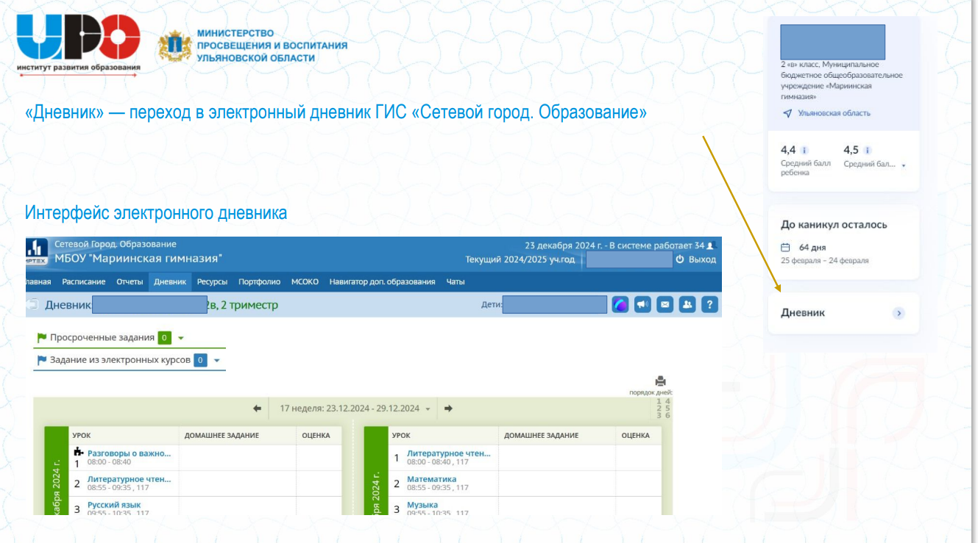Open the Дети child selector field

(x=555, y=305)
